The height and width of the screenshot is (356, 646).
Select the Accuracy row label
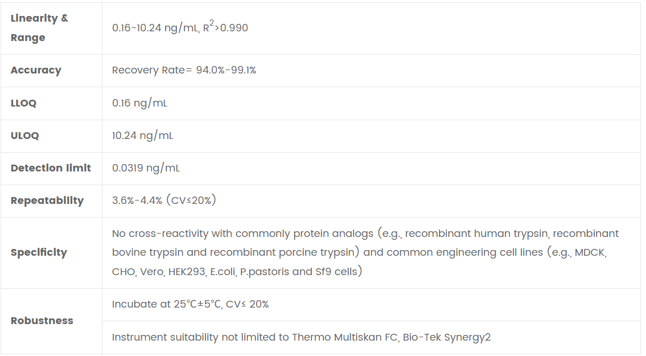36,70
